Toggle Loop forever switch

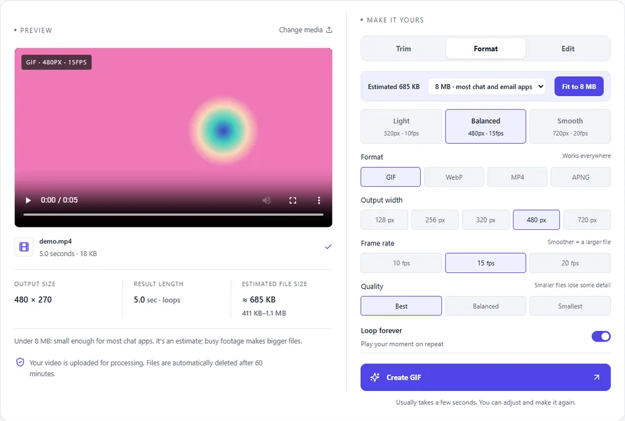tap(601, 337)
